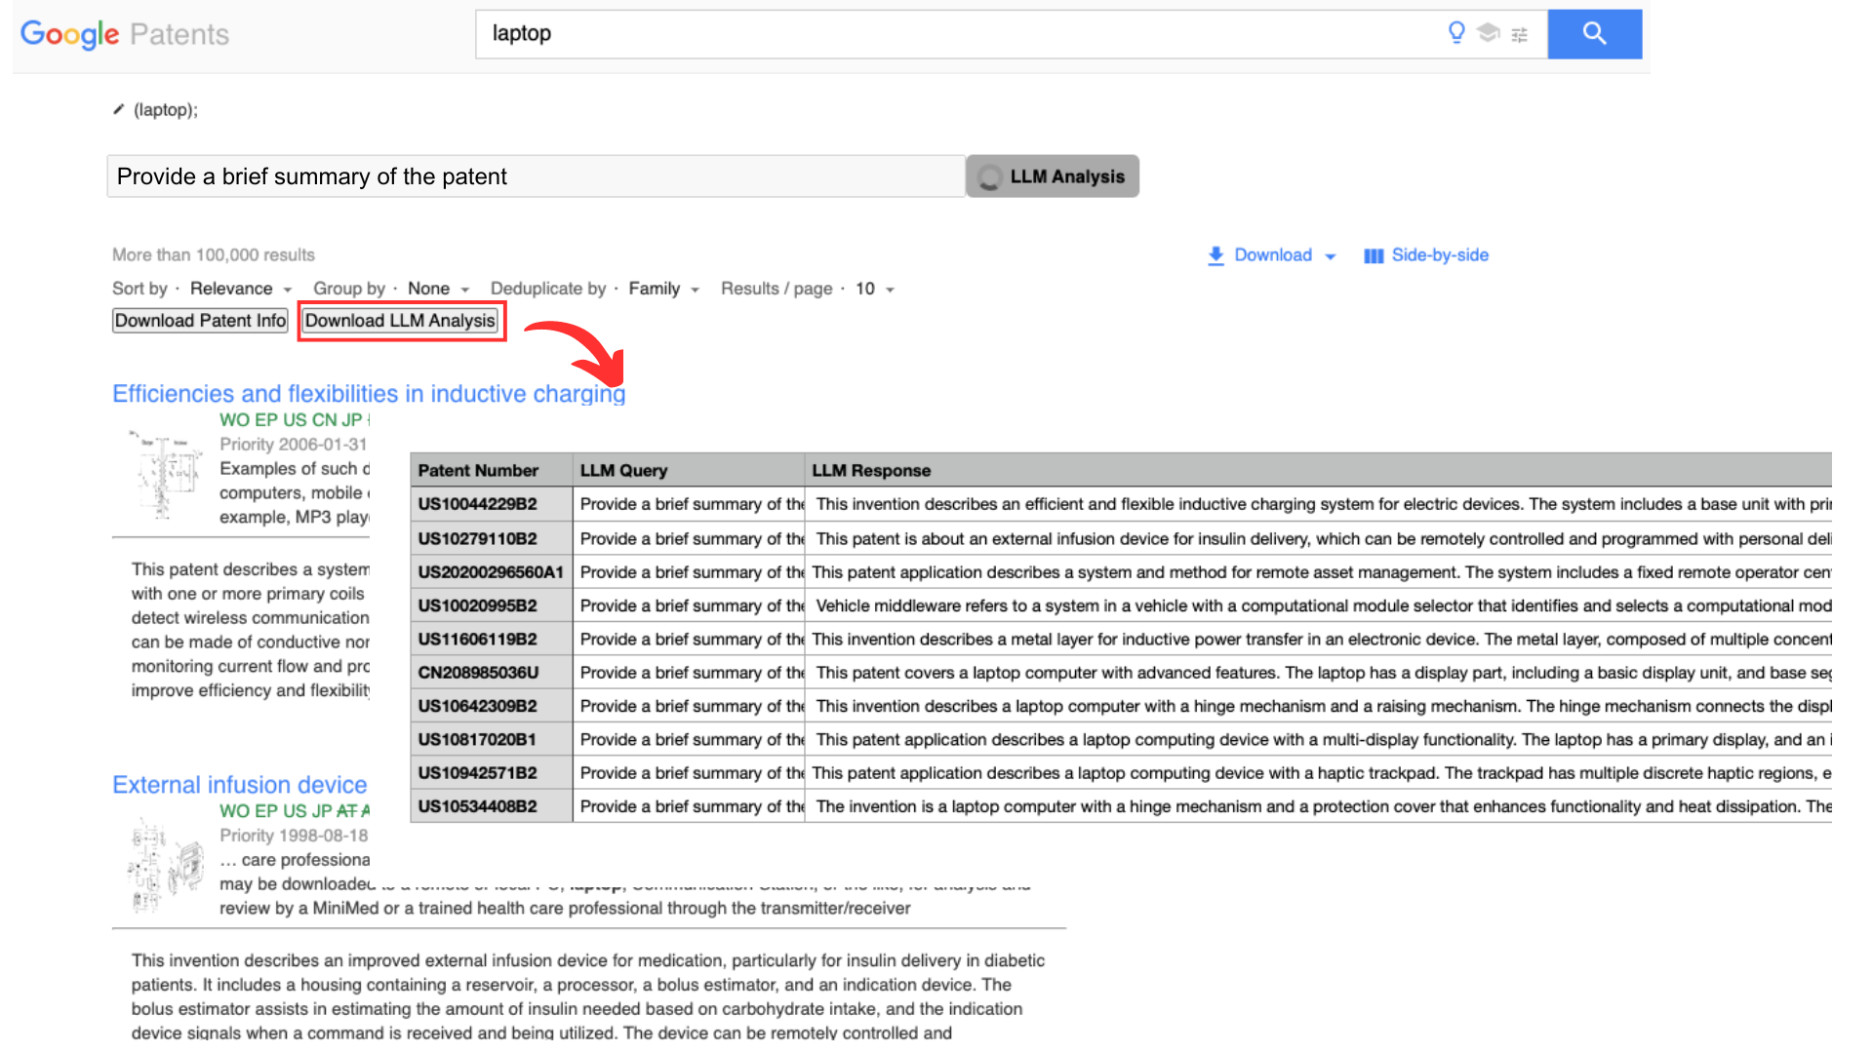Click the '(laptop);' query text
Viewport: 1873px width, 1053px height.
coord(166,110)
